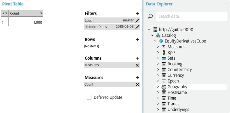Click the search magnifier icon
The image size is (230, 113).
[x=150, y=16]
